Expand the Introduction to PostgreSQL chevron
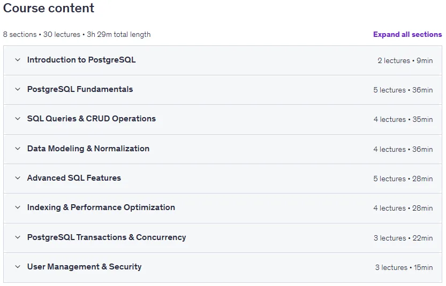This screenshot has height=286, width=446. coord(18,60)
